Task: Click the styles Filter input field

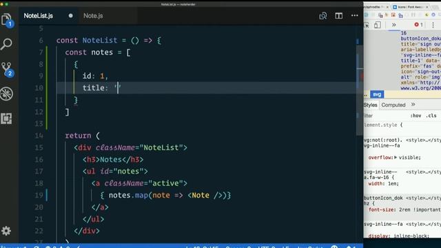Action: (x=385, y=116)
